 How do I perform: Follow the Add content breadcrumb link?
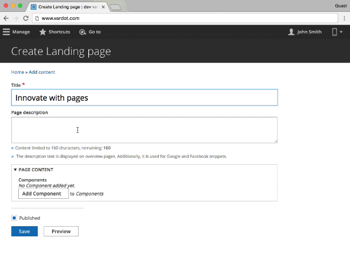42,72
